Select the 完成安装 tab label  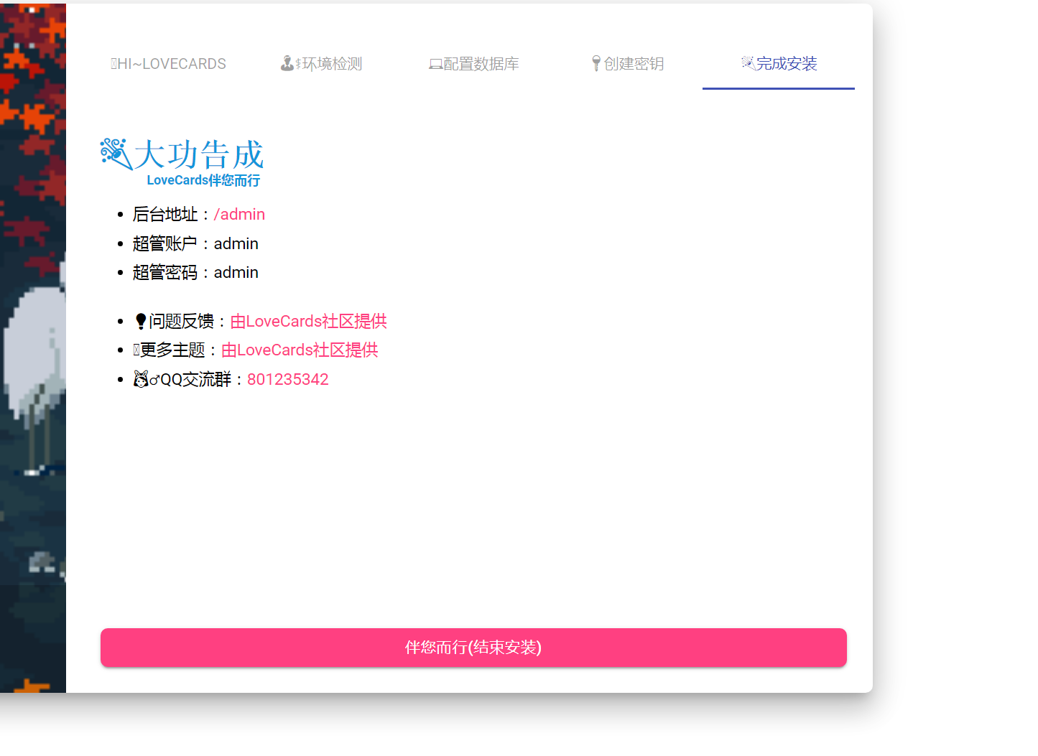tap(787, 64)
